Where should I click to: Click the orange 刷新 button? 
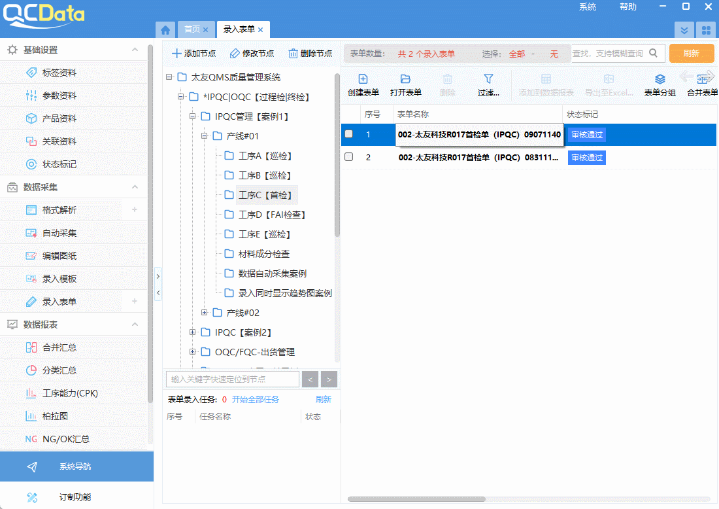click(692, 54)
